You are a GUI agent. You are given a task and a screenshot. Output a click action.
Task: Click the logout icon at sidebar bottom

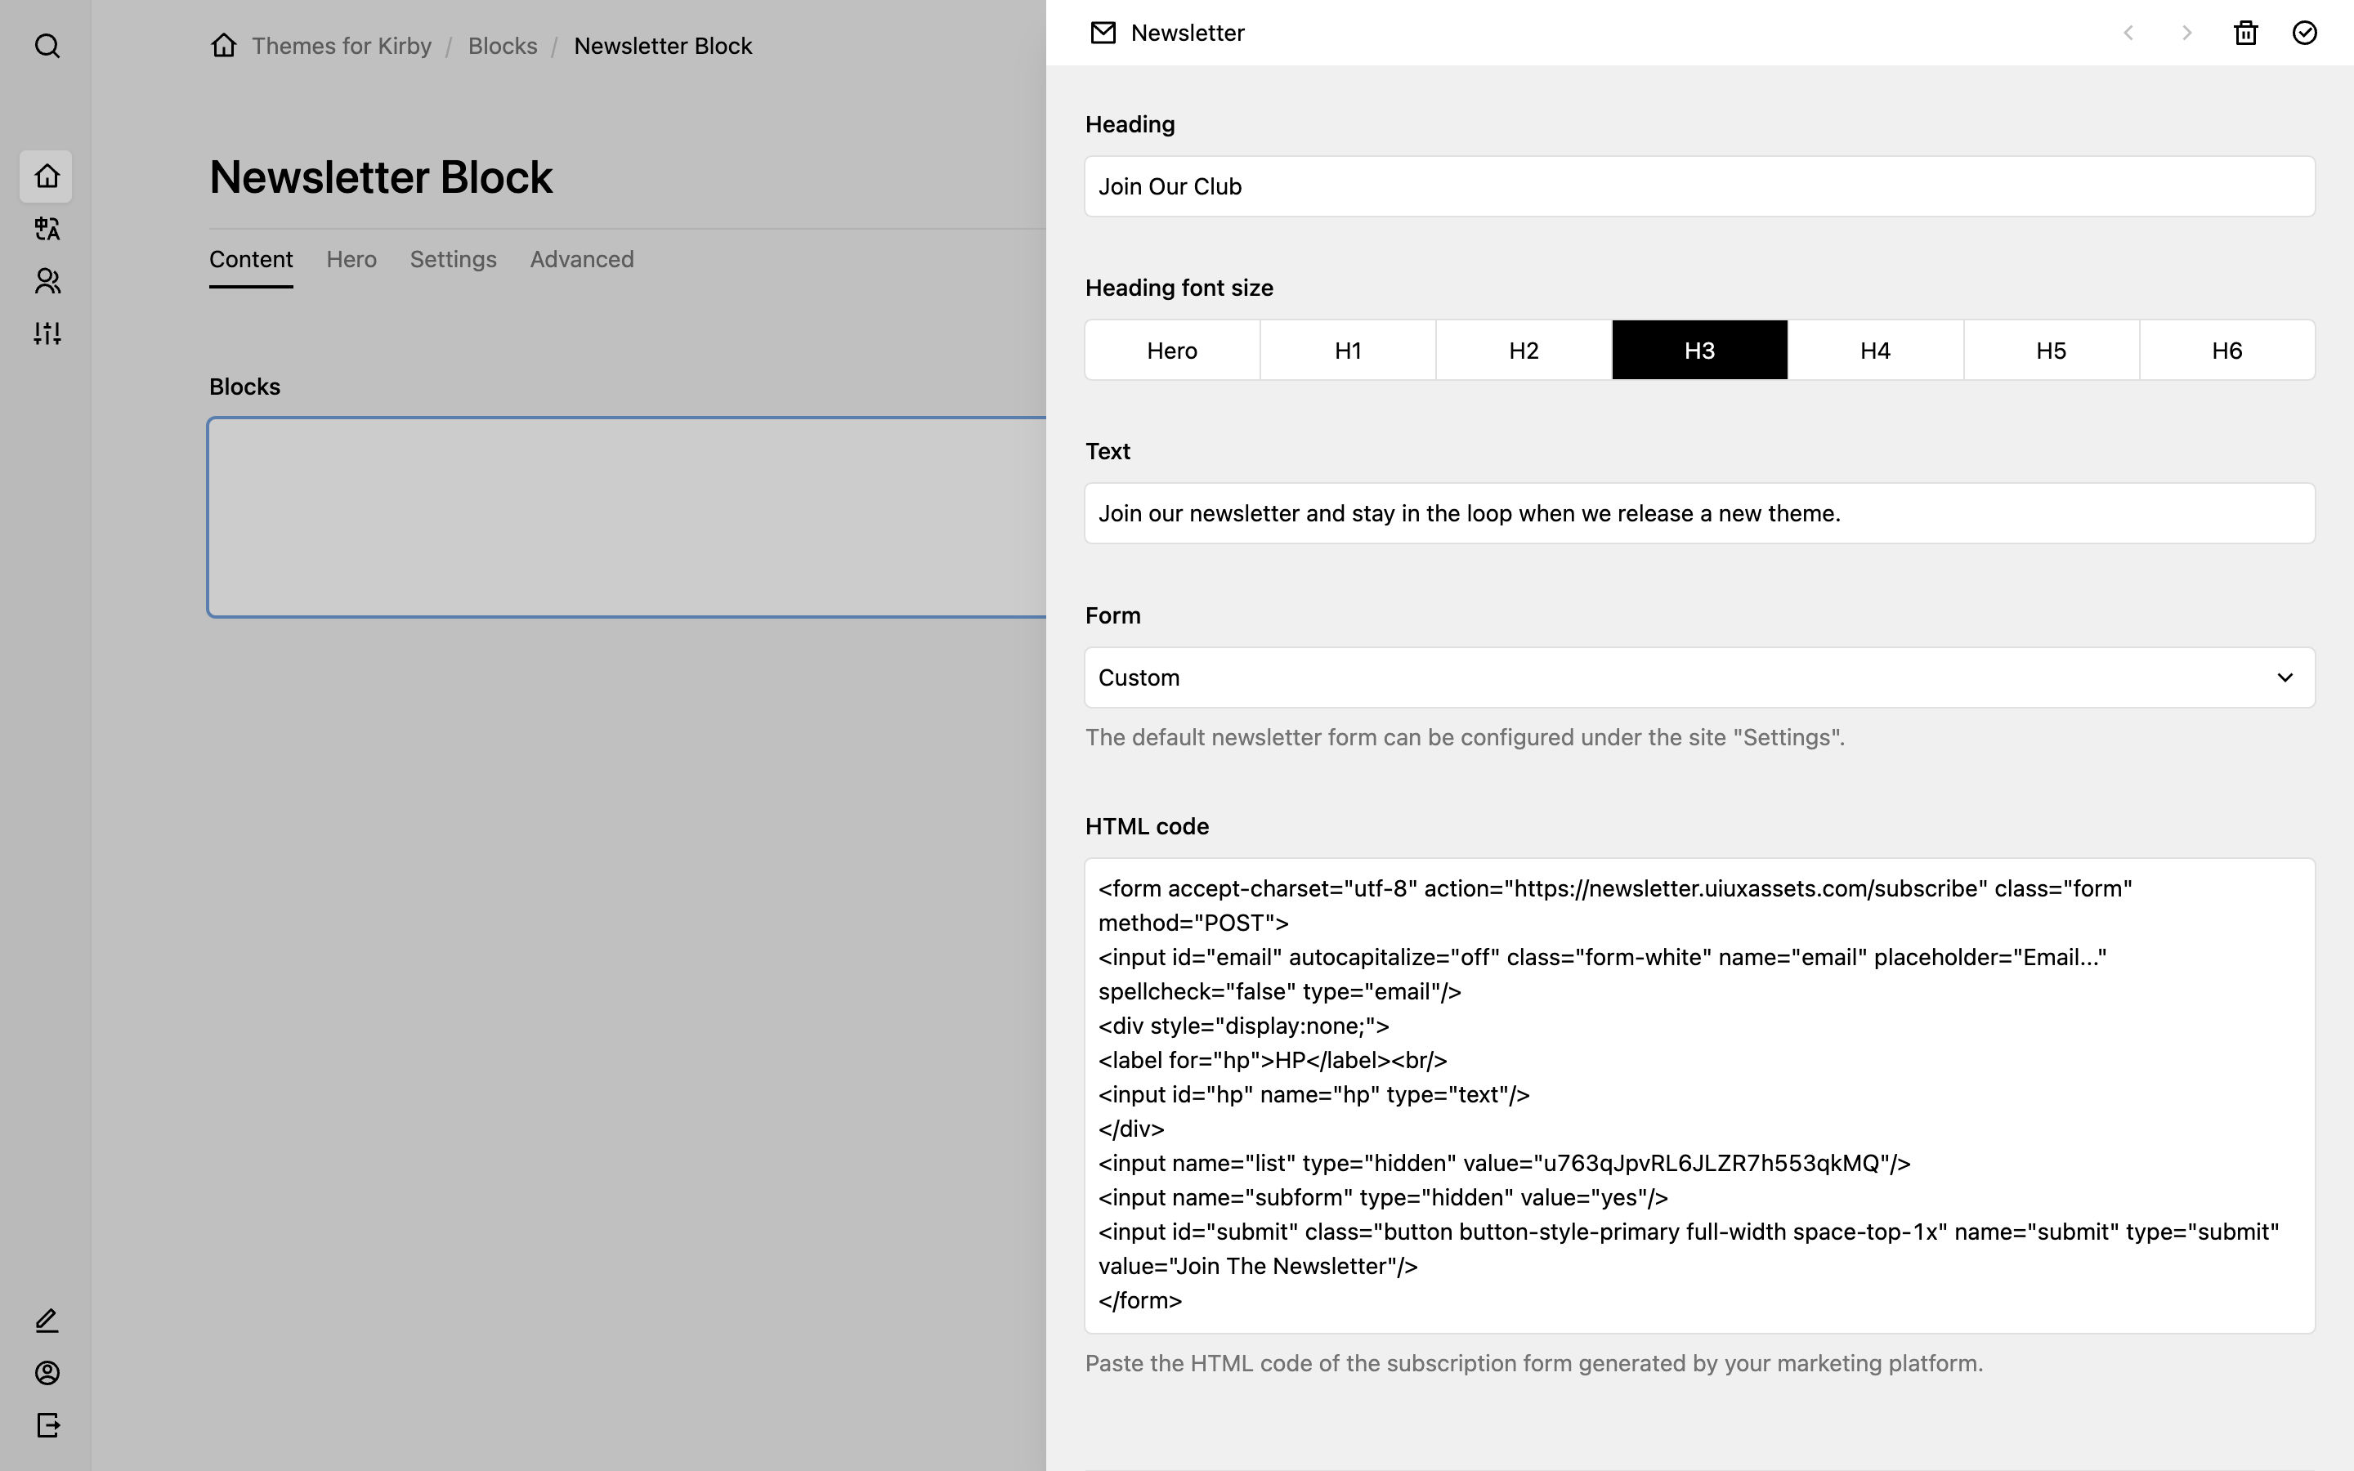[x=47, y=1425]
